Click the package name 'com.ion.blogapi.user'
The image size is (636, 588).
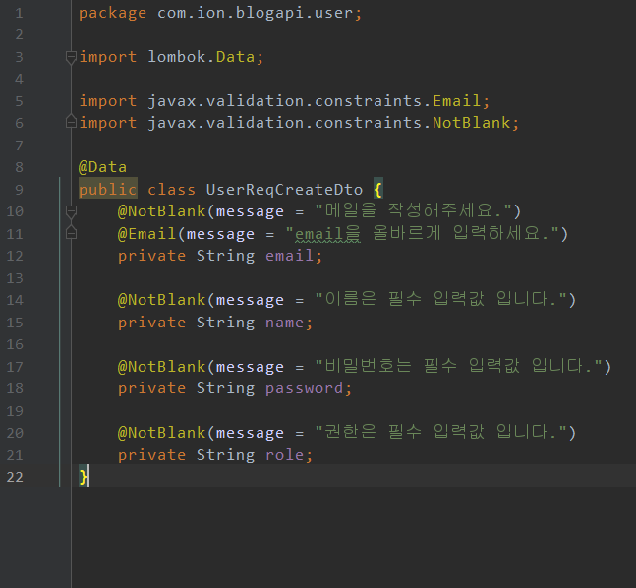[x=256, y=13]
